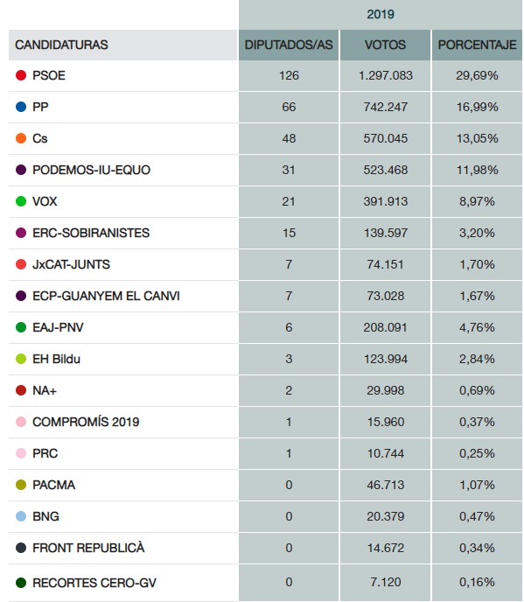Click the bright green VOX dot
The image size is (524, 602).
[21, 201]
